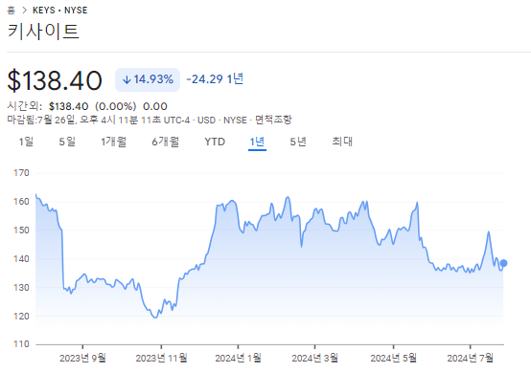Switch chart to 5년 range
Image resolution: width=531 pixels, height=373 pixels.
[x=298, y=142]
